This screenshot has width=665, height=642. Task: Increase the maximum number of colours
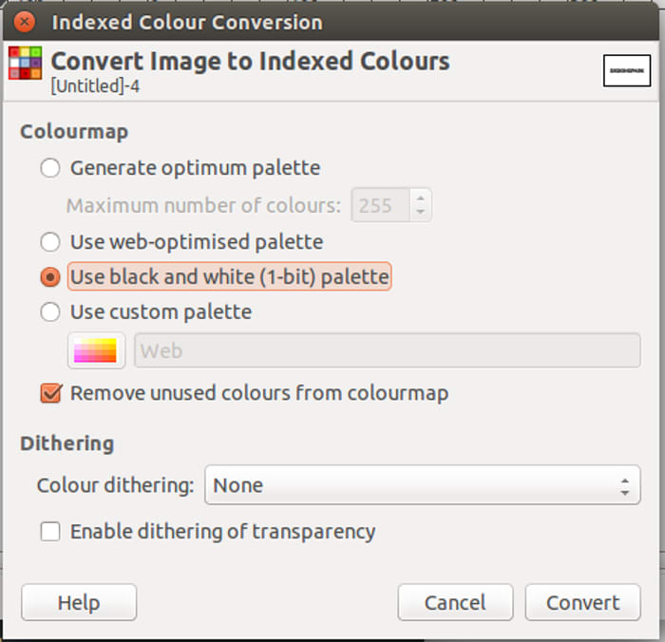[x=421, y=198]
